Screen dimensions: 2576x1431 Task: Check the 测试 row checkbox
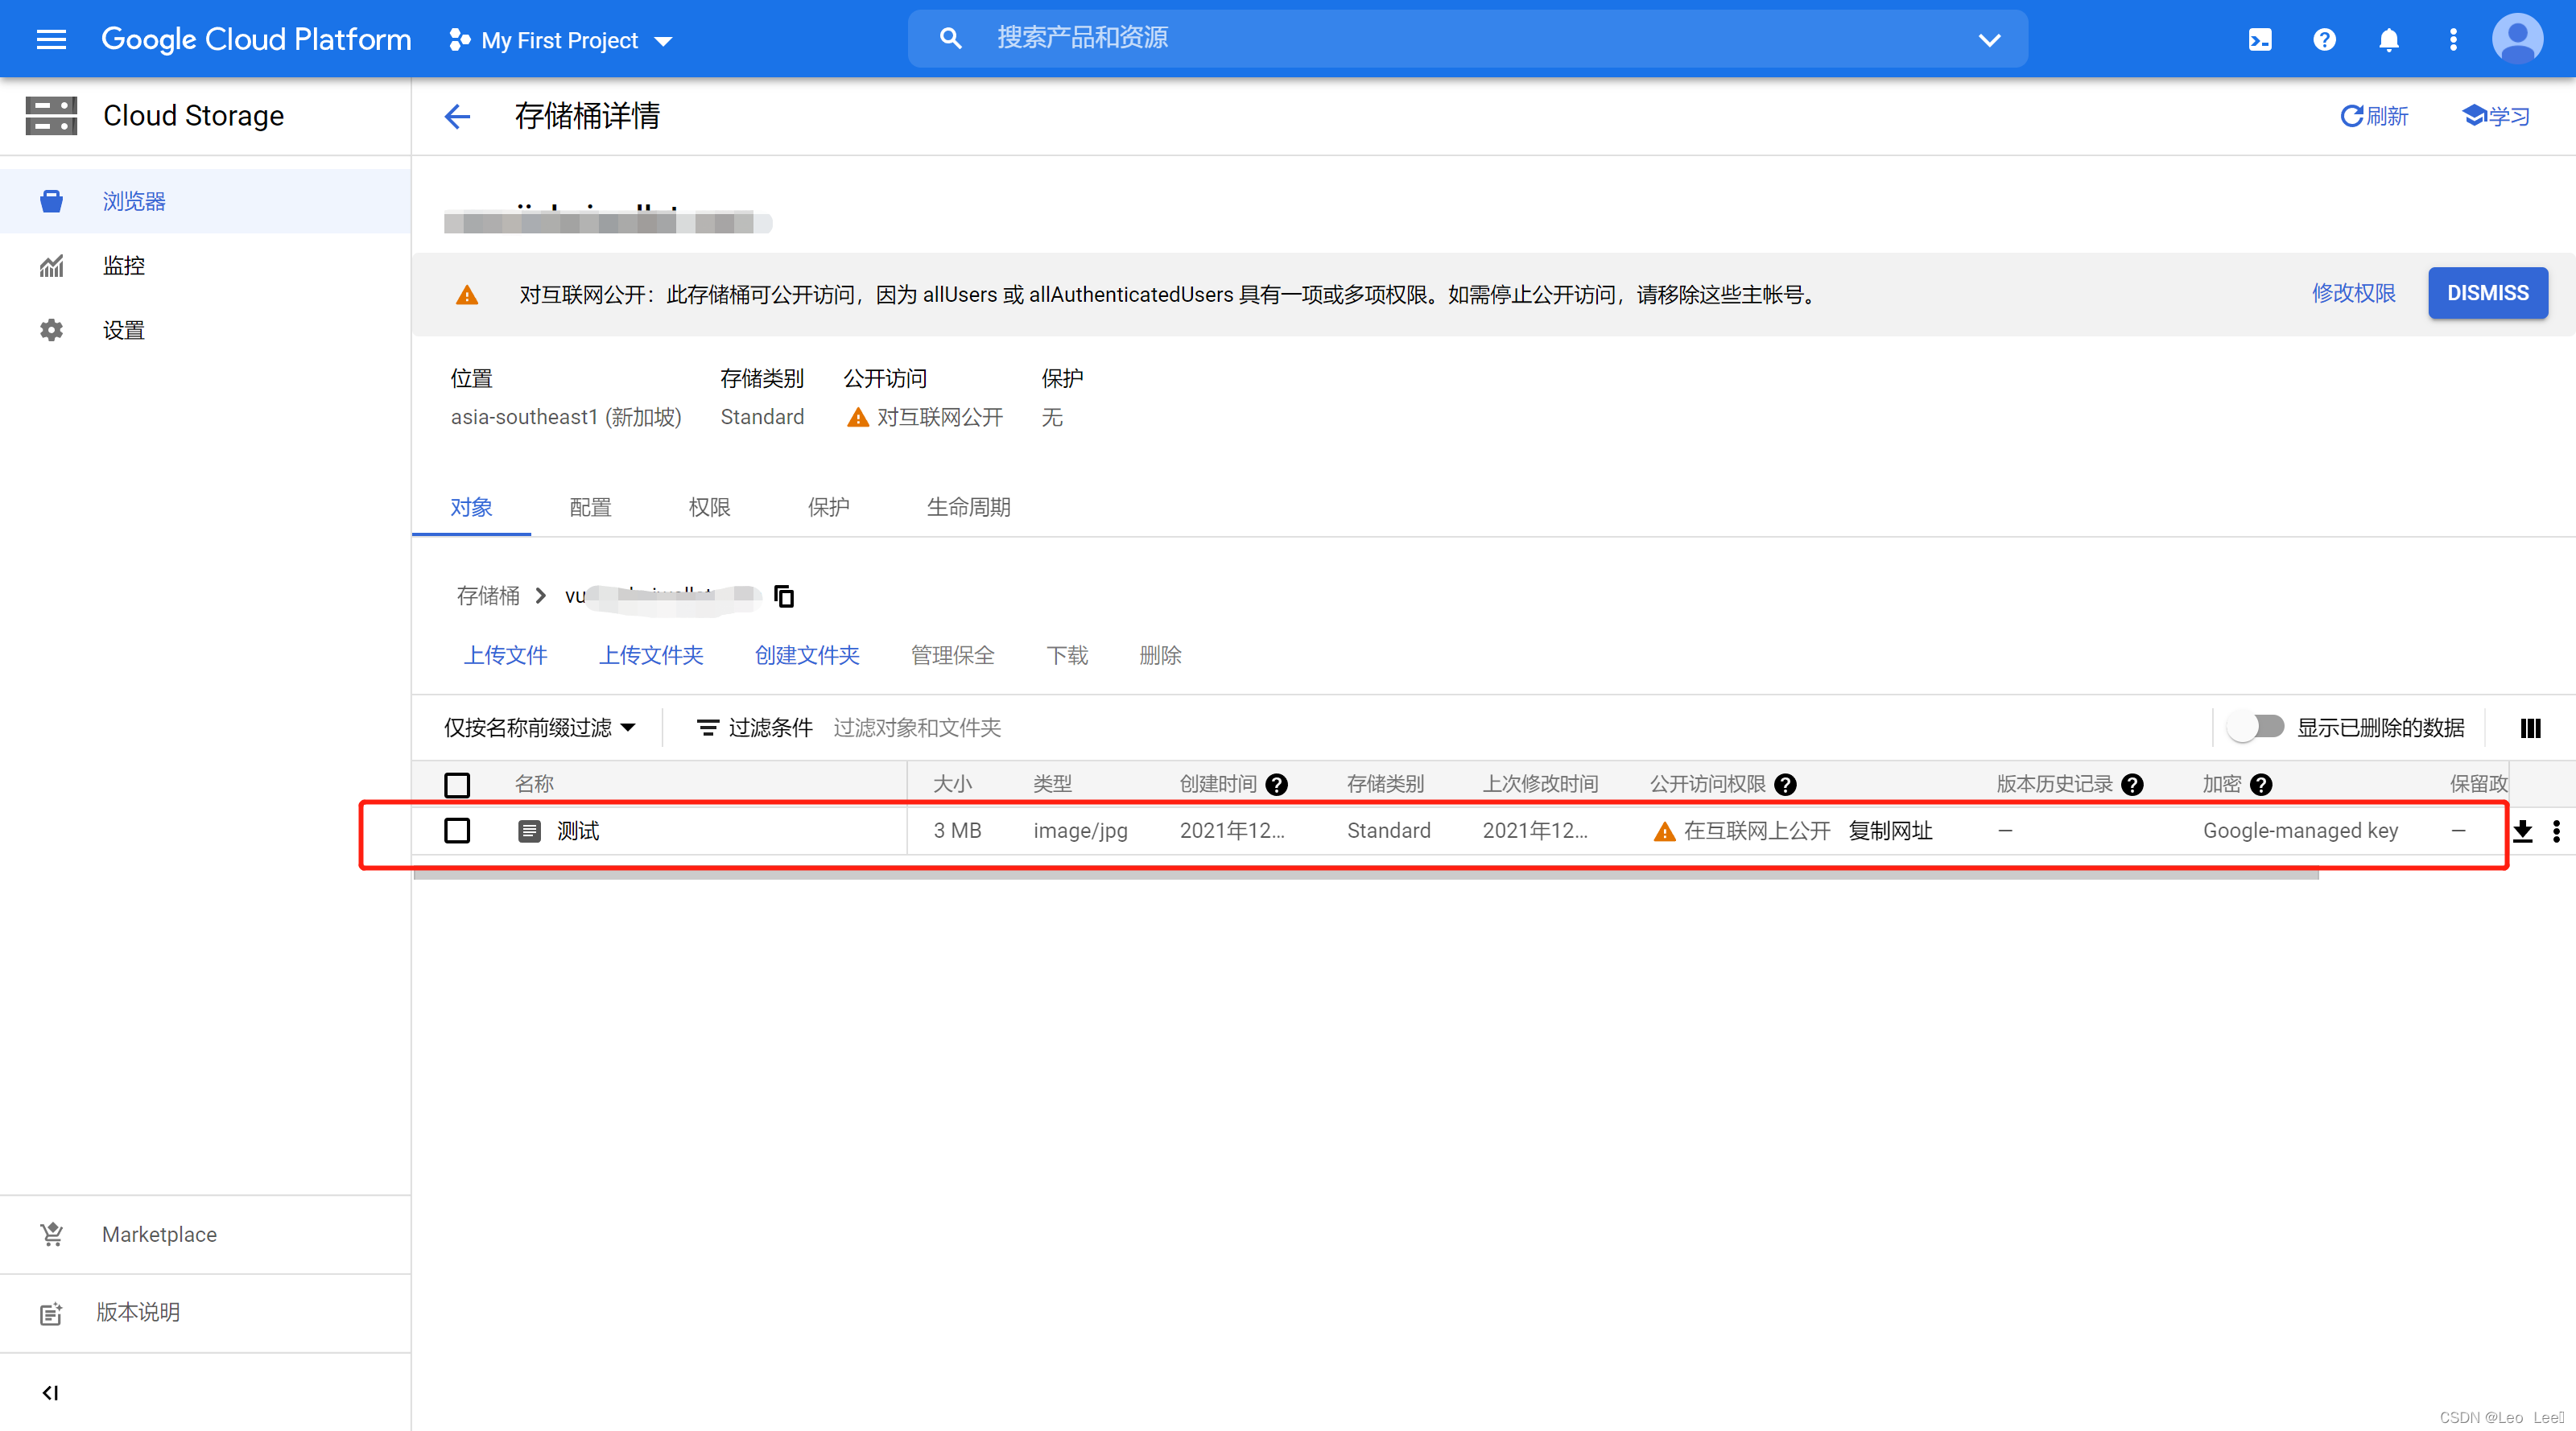pyautogui.click(x=457, y=831)
